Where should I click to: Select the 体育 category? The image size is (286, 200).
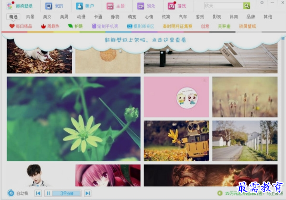click(234, 17)
